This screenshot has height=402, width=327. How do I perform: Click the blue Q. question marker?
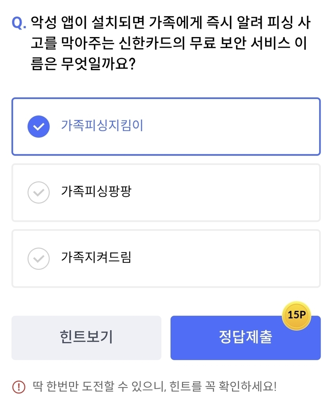[19, 24]
